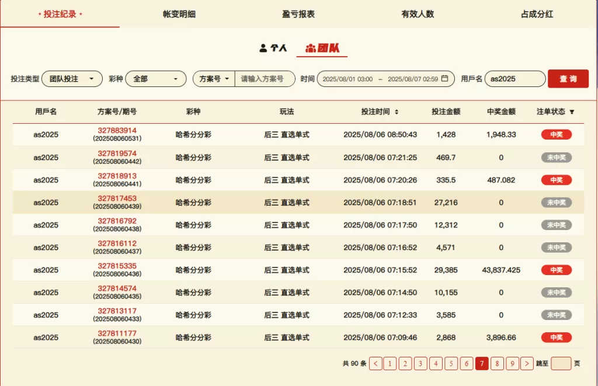Select winning amount 1,948.33
This screenshot has width=598, height=386.
point(501,135)
